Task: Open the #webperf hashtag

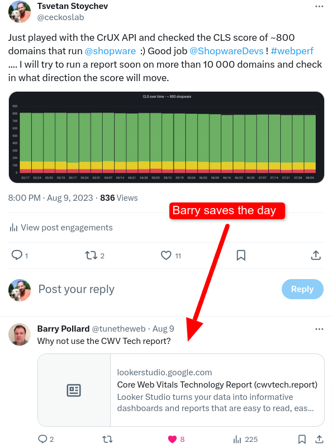Action: click(x=292, y=51)
